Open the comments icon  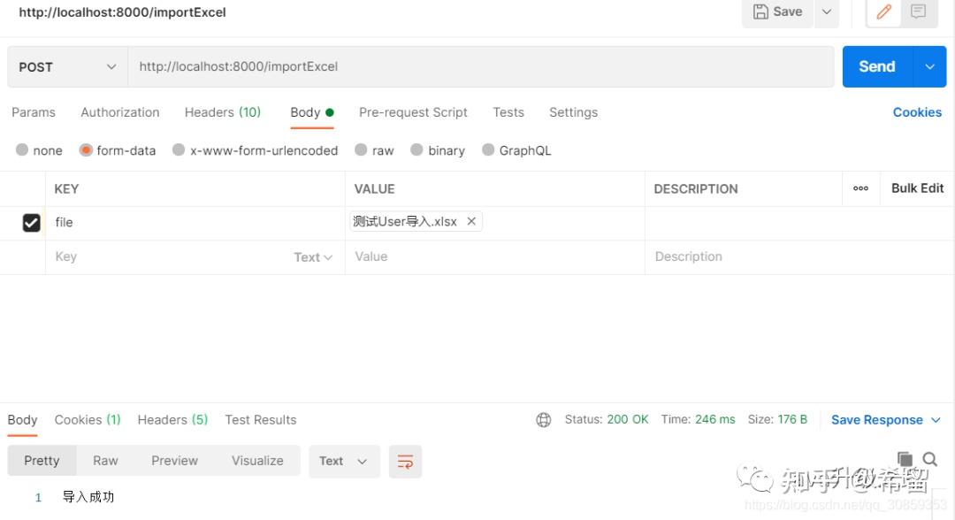[x=919, y=12]
